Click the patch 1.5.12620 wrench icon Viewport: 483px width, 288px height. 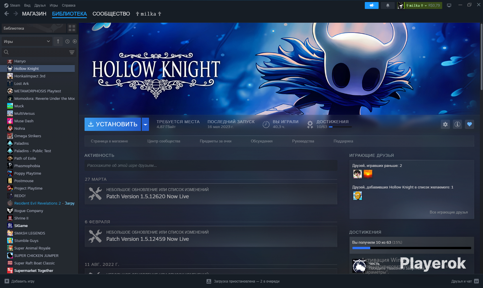pos(95,194)
